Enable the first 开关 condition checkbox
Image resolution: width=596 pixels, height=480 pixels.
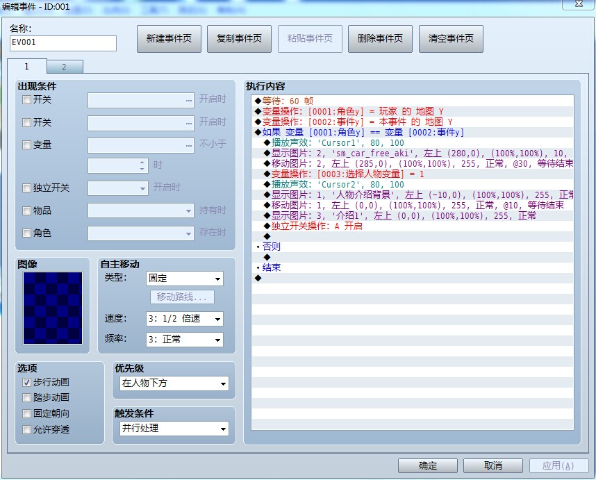point(26,100)
